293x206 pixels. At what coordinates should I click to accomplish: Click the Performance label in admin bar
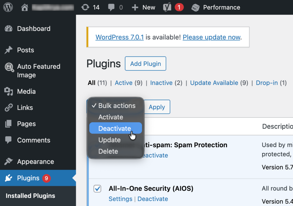pos(222,7)
